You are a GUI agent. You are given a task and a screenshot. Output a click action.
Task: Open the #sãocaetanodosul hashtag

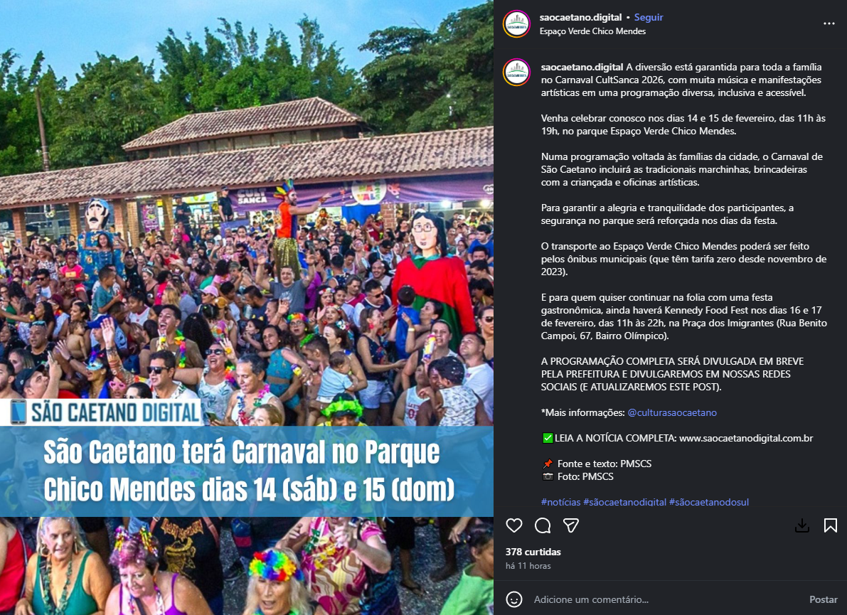click(x=709, y=502)
